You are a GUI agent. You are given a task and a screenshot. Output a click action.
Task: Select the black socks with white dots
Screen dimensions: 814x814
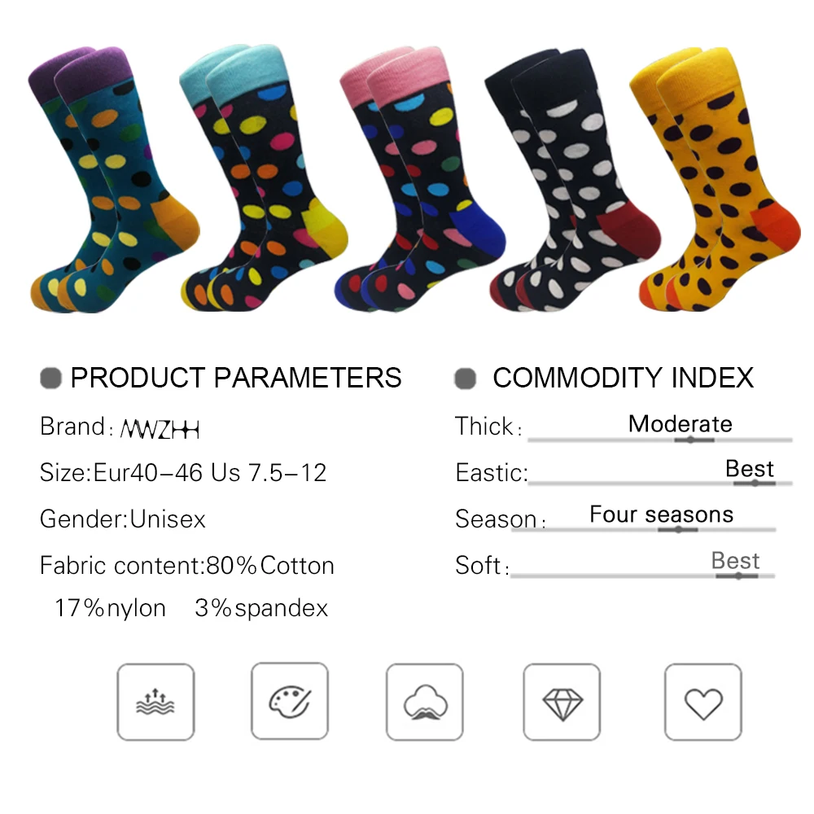click(572, 180)
